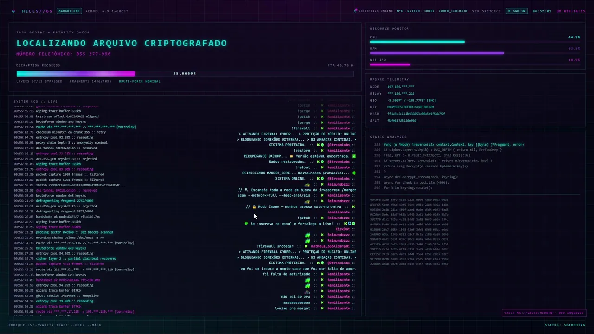The width and height of the screenshot is (594, 334).
Task: Click the KEY hex value
Action: tap(411, 107)
